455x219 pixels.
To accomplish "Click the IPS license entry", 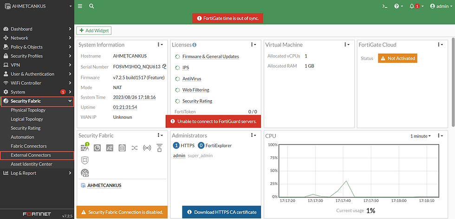I will pos(186,68).
